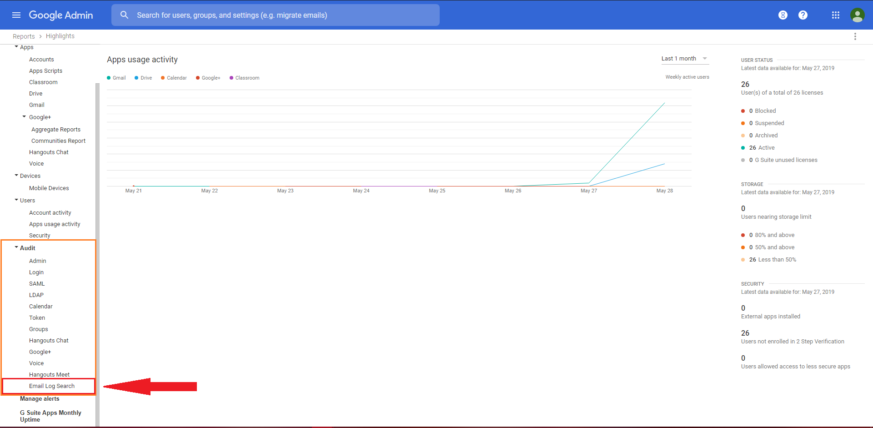Collapse the Apps tree section

point(16,46)
